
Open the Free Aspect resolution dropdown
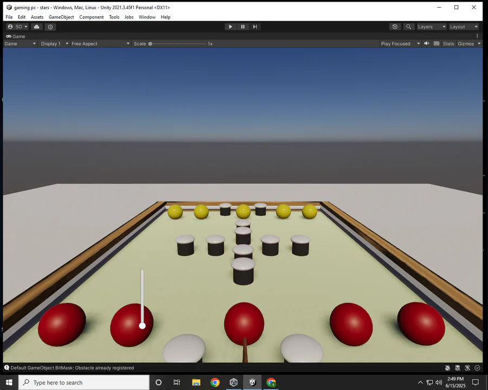(x=100, y=43)
